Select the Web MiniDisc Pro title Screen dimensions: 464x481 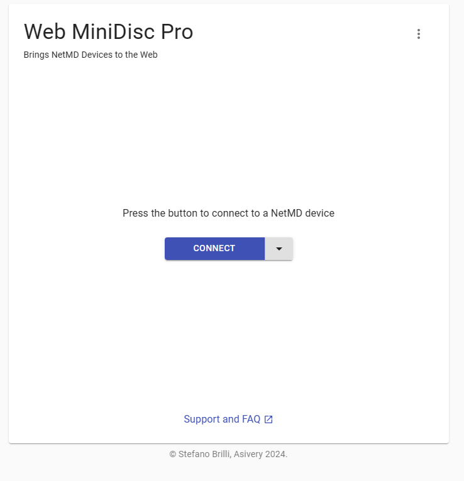click(108, 31)
